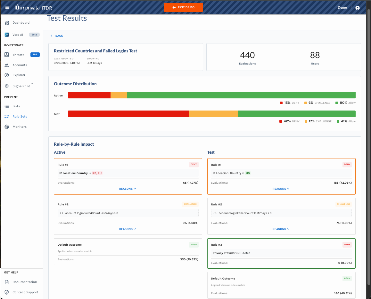Click the 17% CHALLENGE legend entry

(318, 121)
